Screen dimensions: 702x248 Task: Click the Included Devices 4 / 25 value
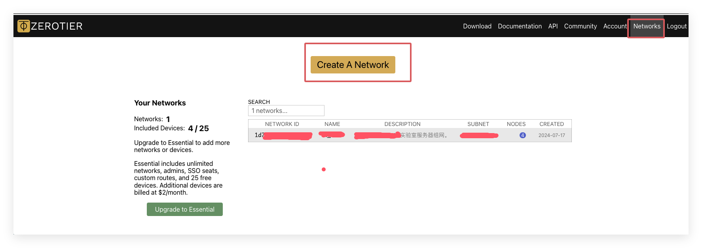199,128
